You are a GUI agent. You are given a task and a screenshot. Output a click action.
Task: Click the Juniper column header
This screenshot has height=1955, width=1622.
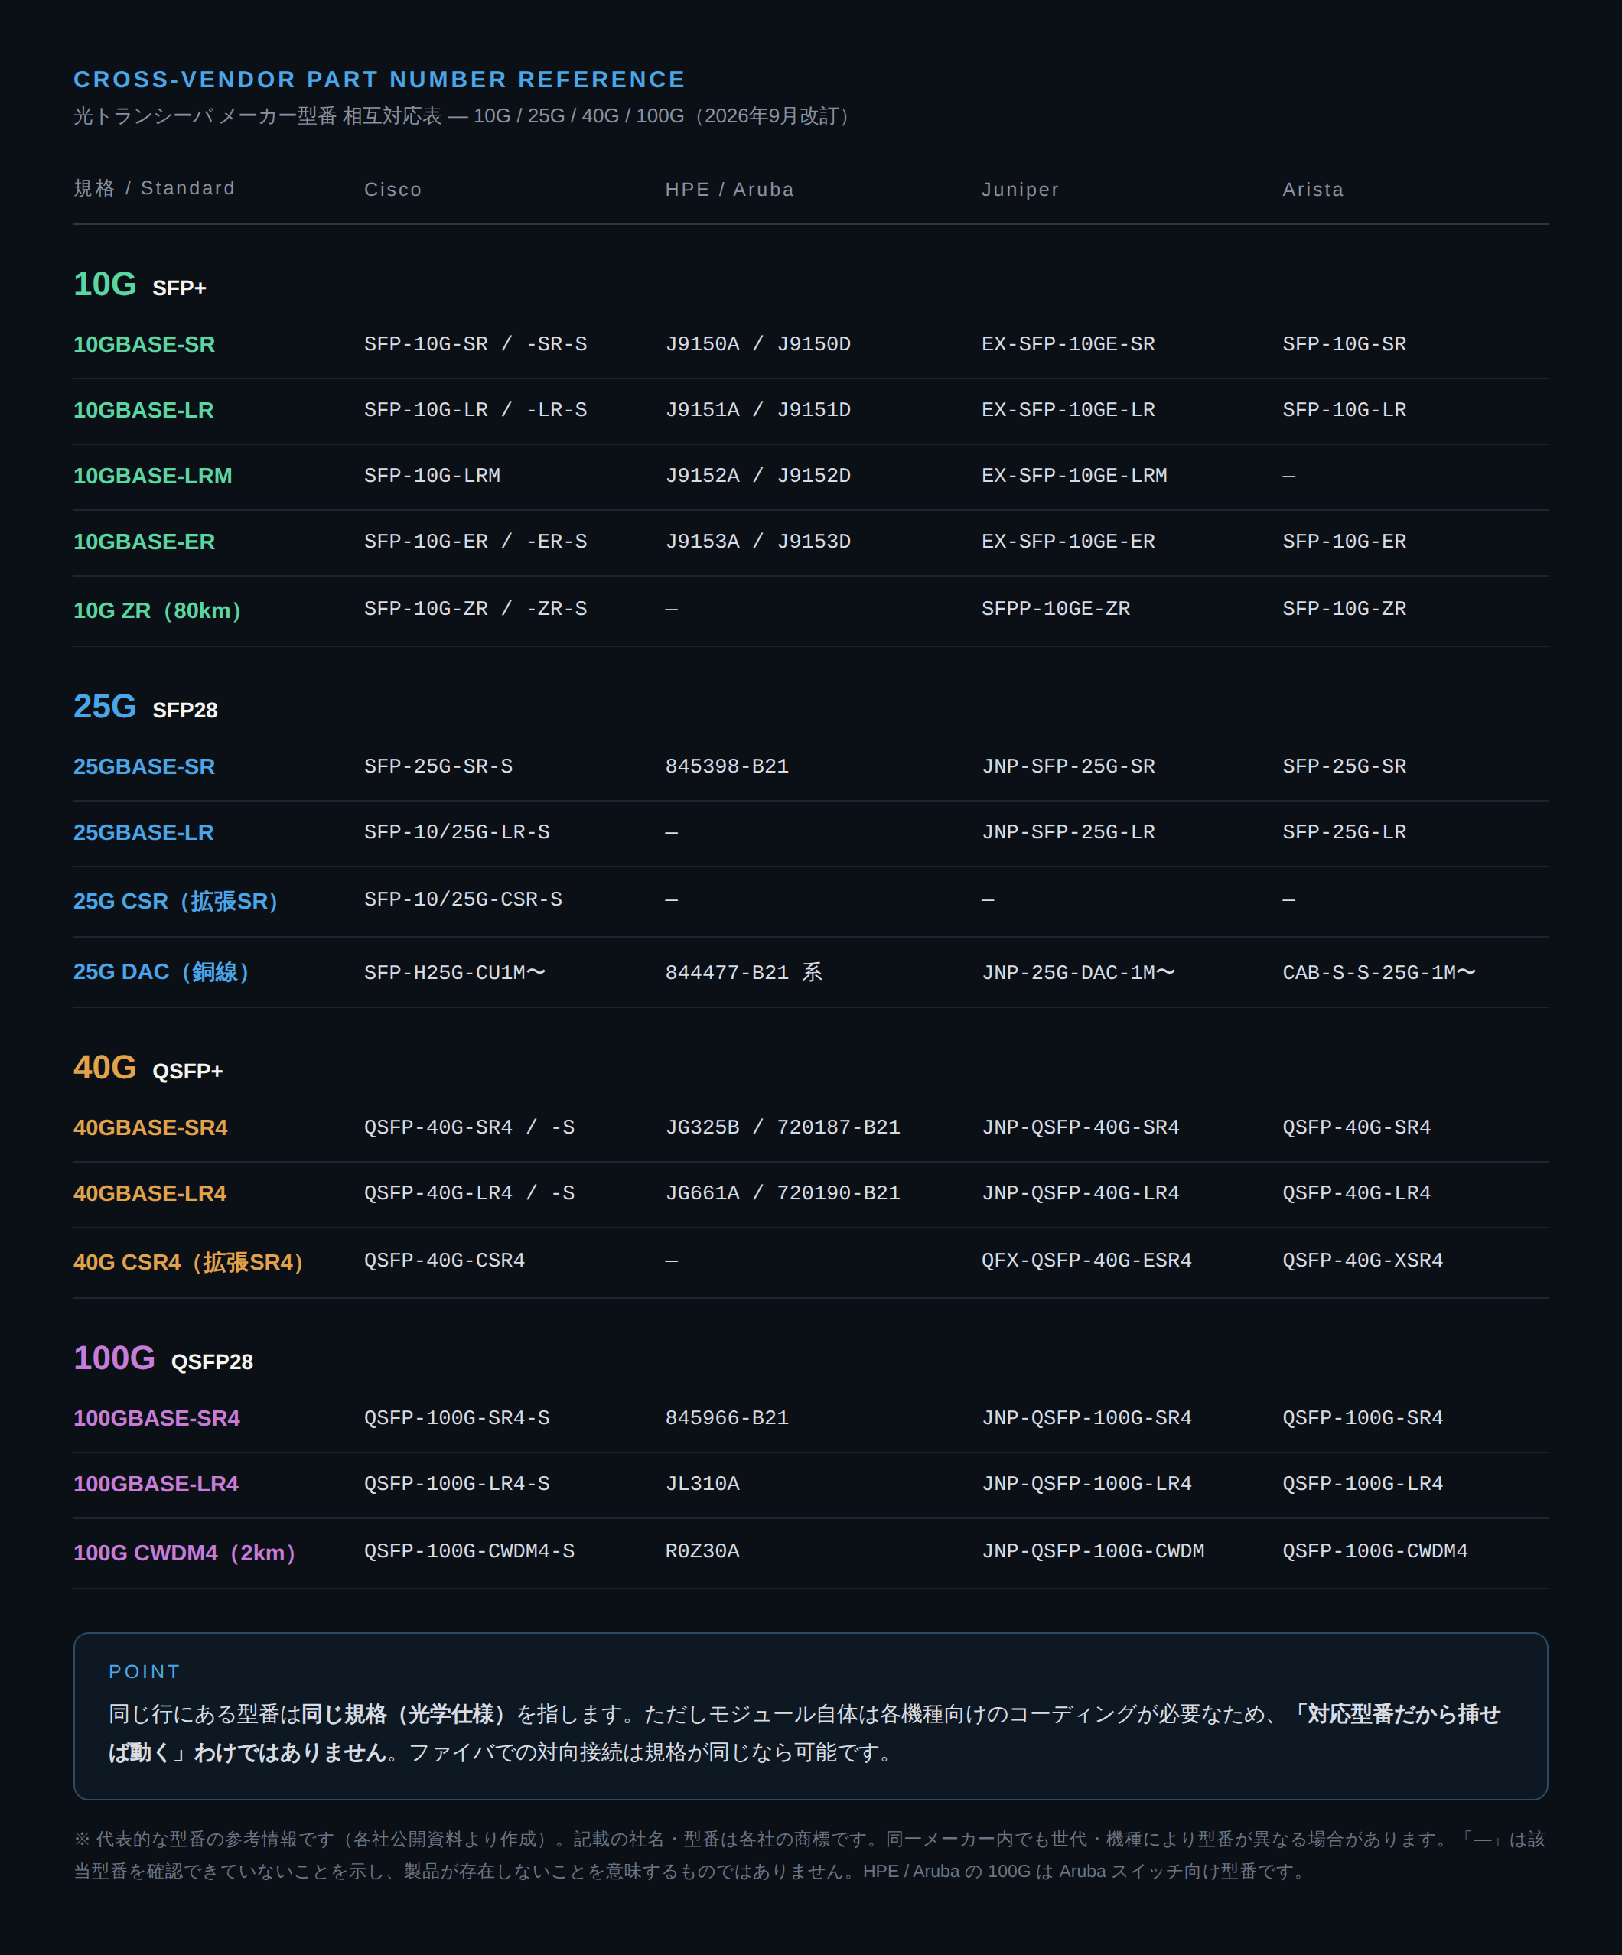click(1020, 190)
